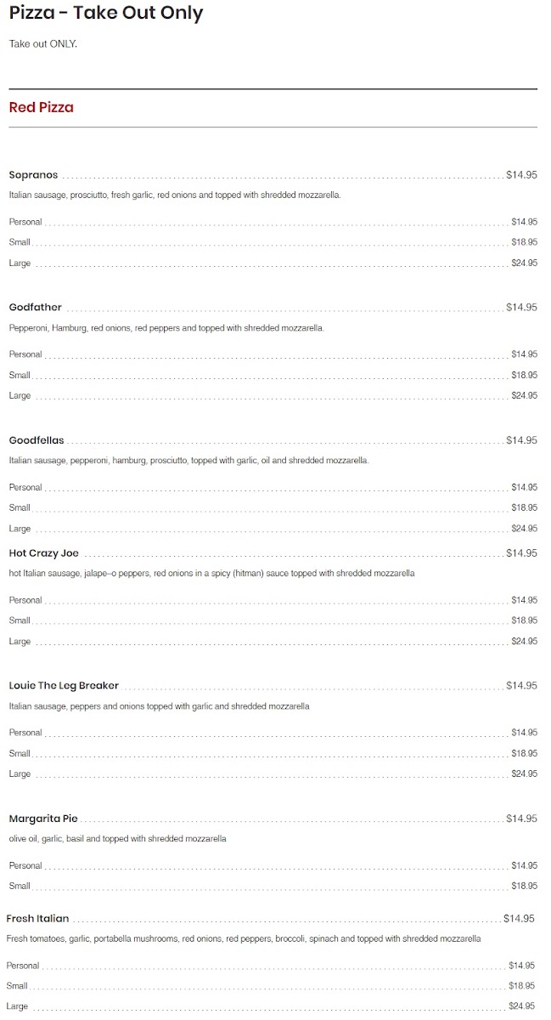Click Louie The Leg Breaker title

point(64,686)
